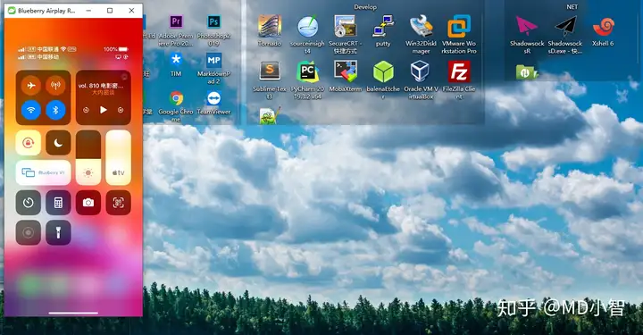The image size is (643, 335).
Task: Tap the iPhone home indicator bar
Action: (x=73, y=313)
